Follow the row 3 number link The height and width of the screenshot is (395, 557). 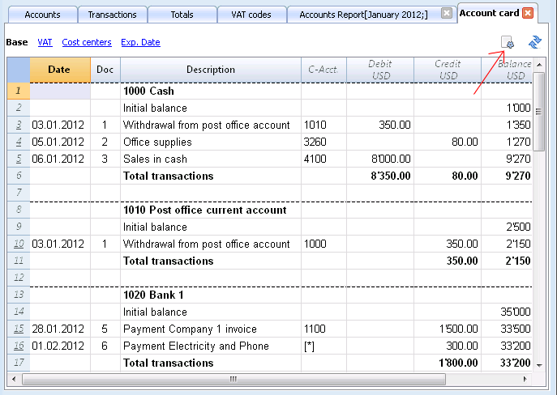tap(19, 125)
